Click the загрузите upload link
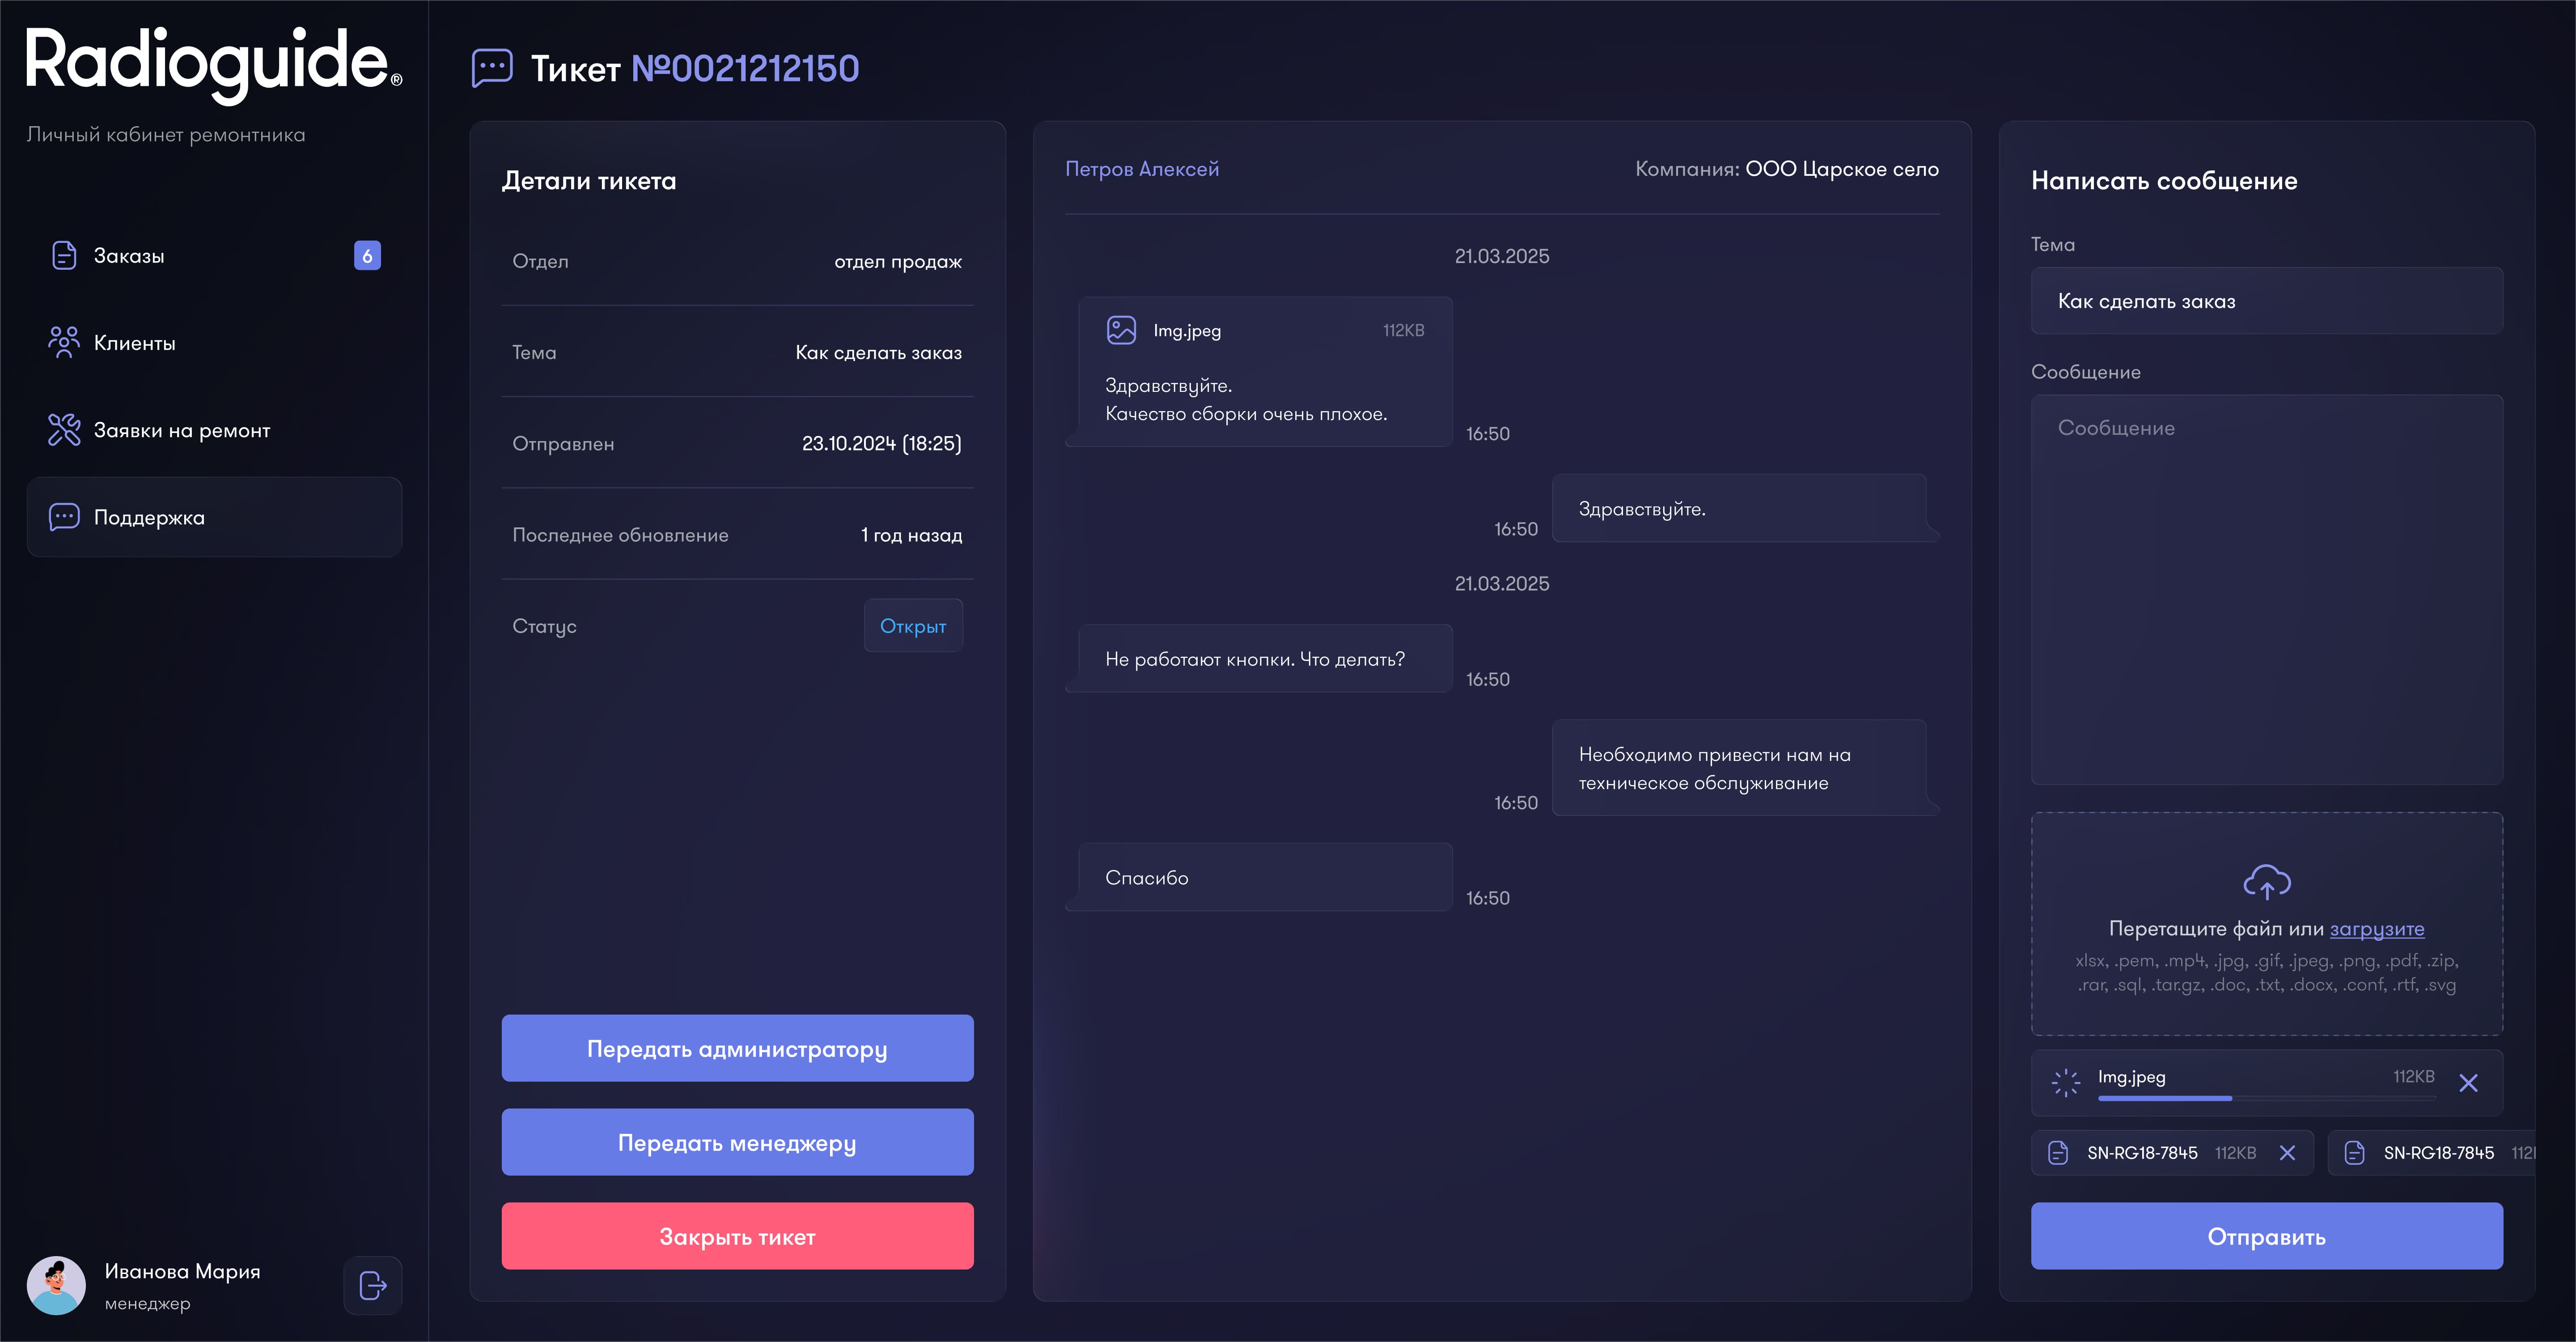The image size is (2576, 1342). click(x=2377, y=929)
